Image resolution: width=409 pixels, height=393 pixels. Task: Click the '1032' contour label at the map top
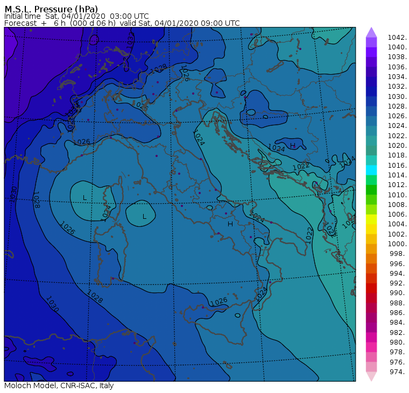130,41
